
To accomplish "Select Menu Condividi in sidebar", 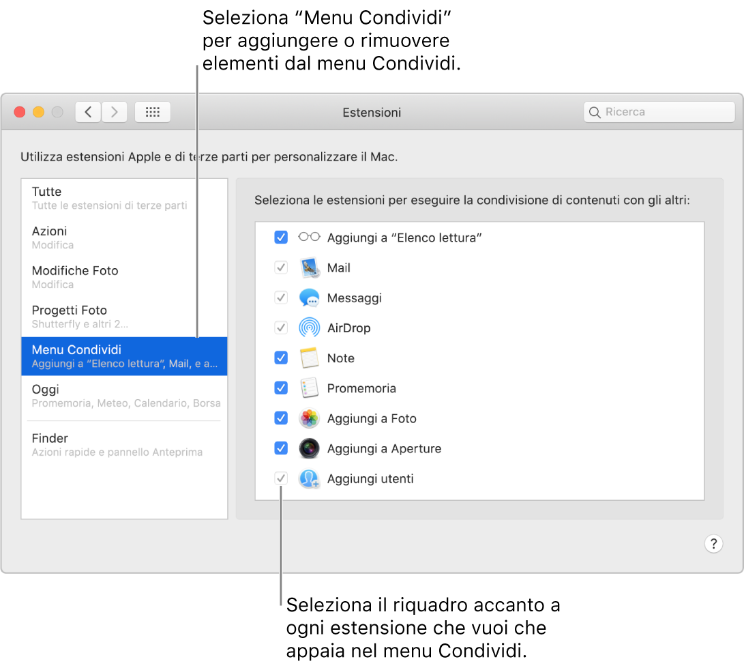I will pyautogui.click(x=124, y=357).
